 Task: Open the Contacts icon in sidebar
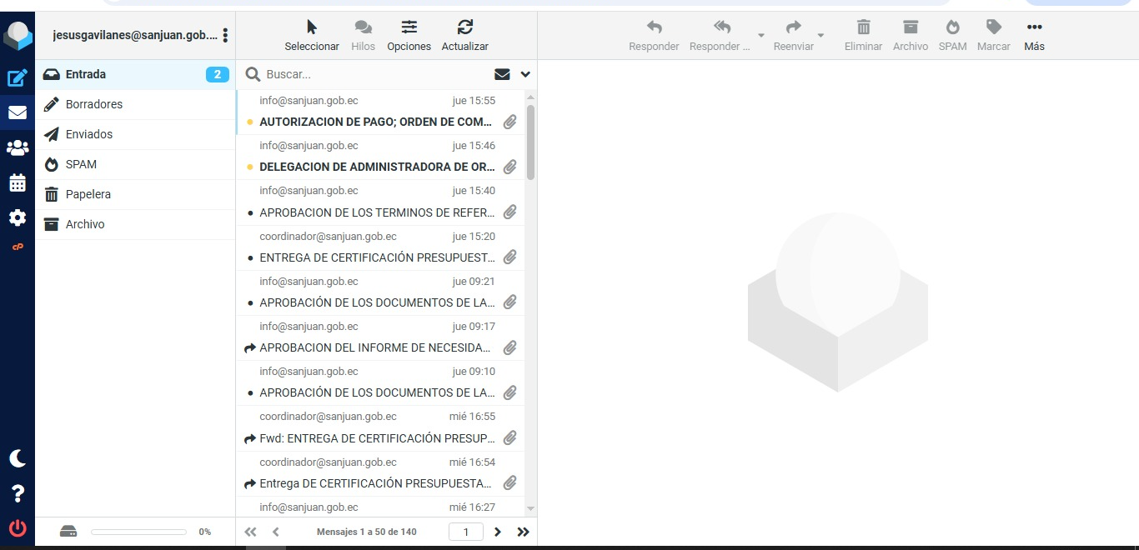point(18,148)
